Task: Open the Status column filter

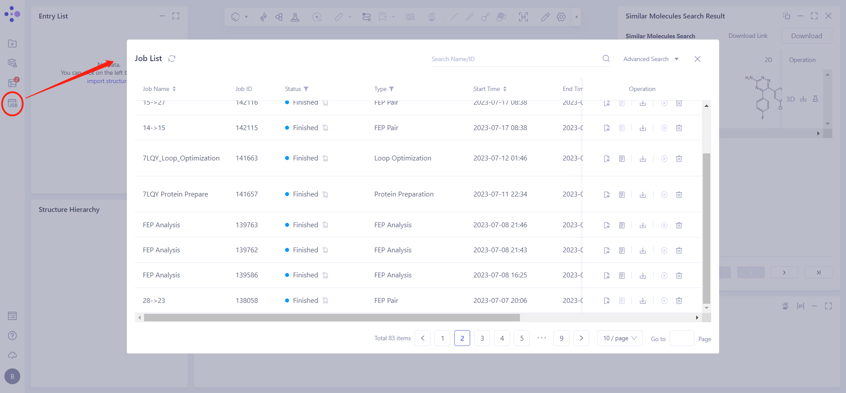Action: coord(306,89)
